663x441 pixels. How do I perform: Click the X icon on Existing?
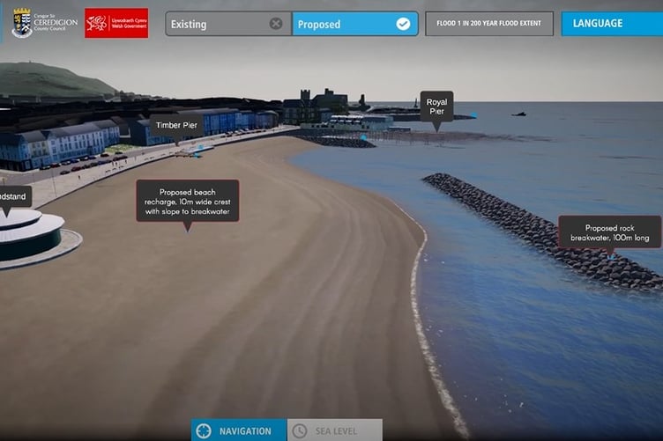(x=276, y=24)
